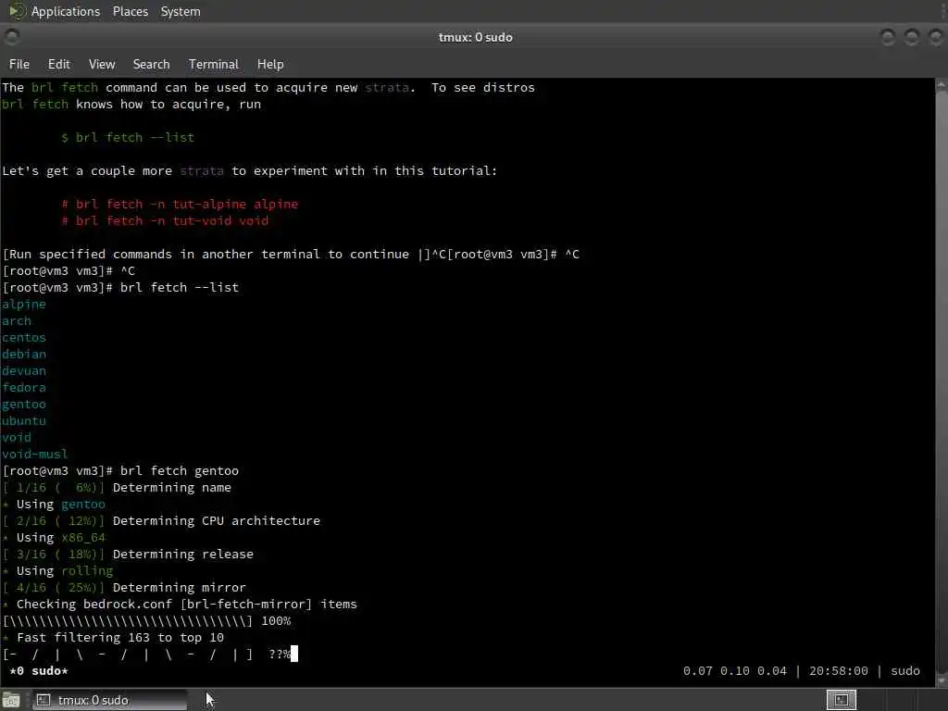Open the Places menu
Image resolution: width=948 pixels, height=711 pixels.
pyautogui.click(x=130, y=11)
